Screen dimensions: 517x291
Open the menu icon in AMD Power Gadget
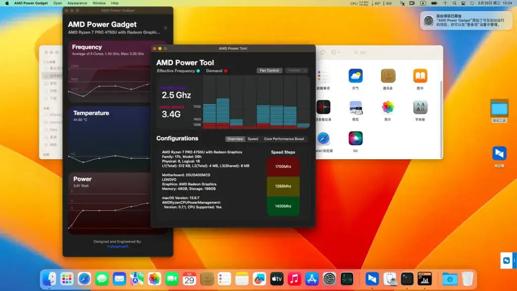pyautogui.click(x=166, y=28)
